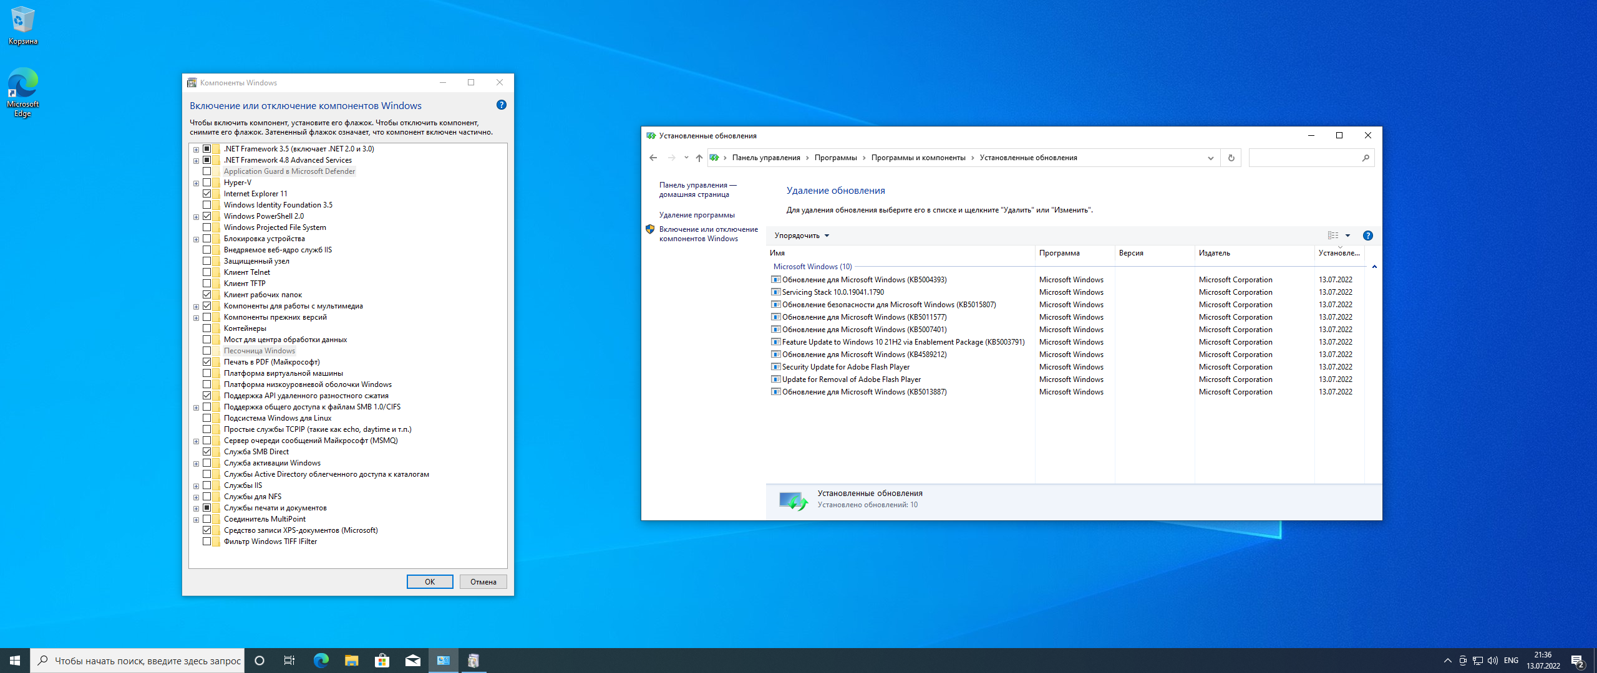Click the search field in the updates window
This screenshot has width=1597, height=673.
[1305, 158]
